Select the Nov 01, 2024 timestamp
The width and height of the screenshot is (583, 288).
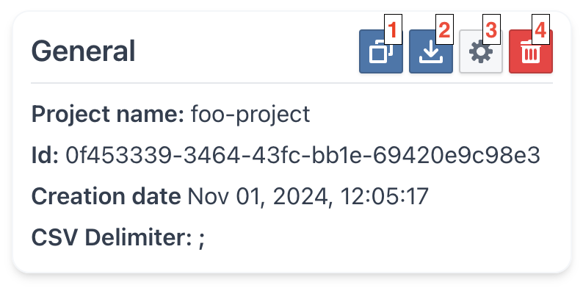coord(308,196)
